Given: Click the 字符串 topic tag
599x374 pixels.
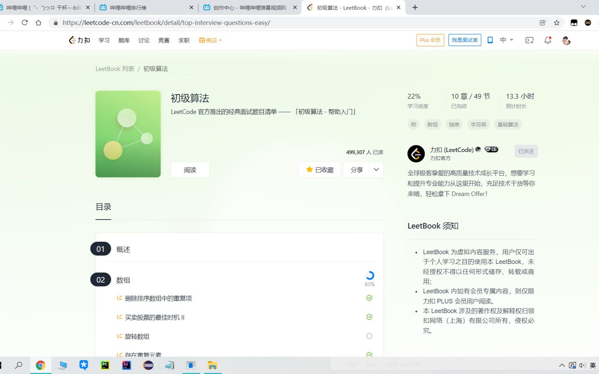Looking at the screenshot, I should click(x=478, y=124).
